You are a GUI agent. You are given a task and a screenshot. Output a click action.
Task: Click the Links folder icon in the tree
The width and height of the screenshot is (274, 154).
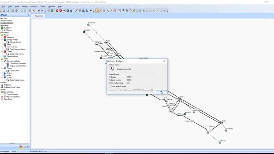pyautogui.click(x=2, y=59)
